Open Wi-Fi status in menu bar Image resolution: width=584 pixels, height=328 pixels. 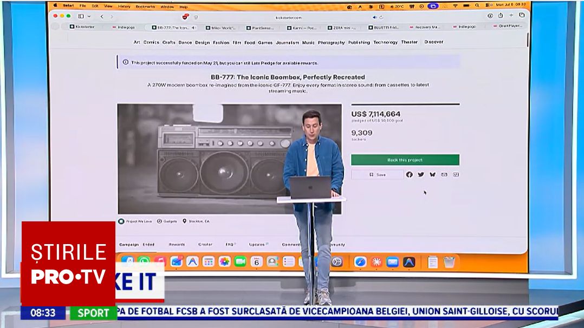tap(455, 6)
